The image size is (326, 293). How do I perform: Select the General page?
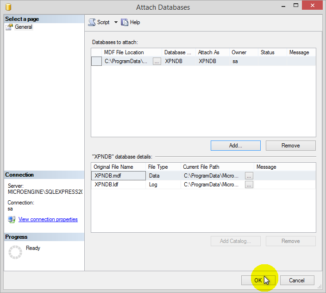click(23, 27)
